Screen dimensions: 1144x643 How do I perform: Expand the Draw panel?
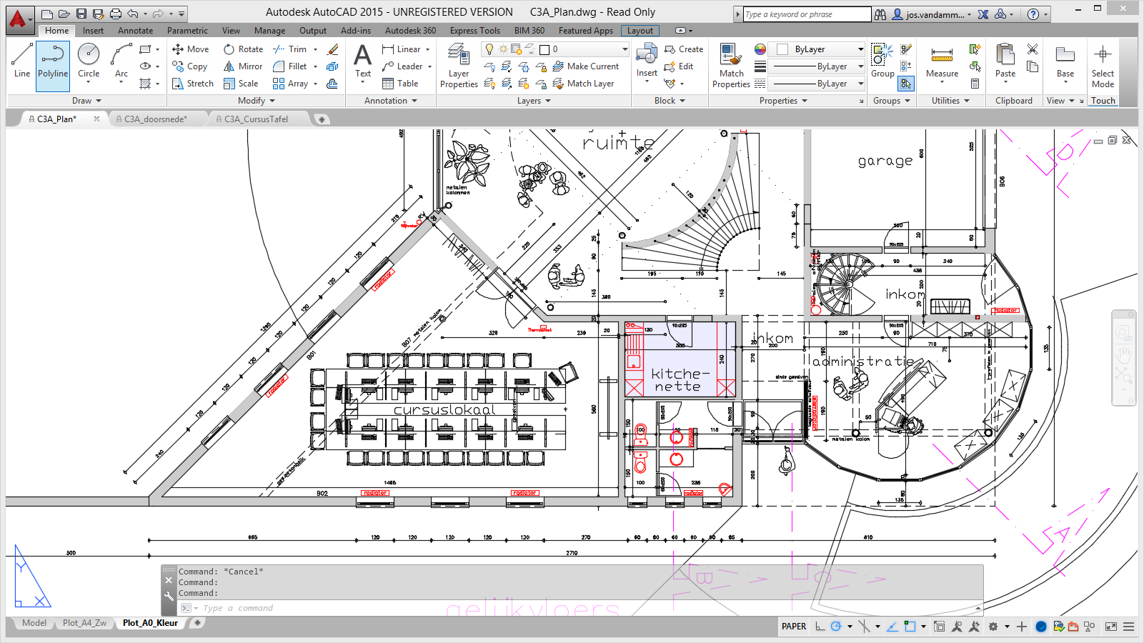(x=86, y=101)
